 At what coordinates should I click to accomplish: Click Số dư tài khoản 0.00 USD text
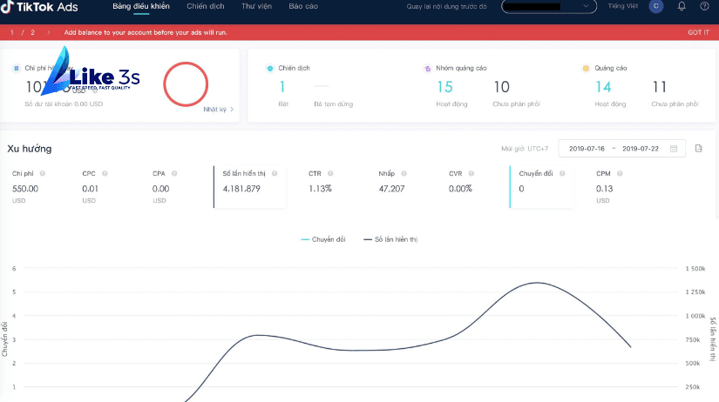click(64, 104)
